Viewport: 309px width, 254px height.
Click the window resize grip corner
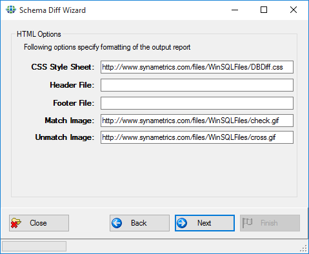(303, 248)
